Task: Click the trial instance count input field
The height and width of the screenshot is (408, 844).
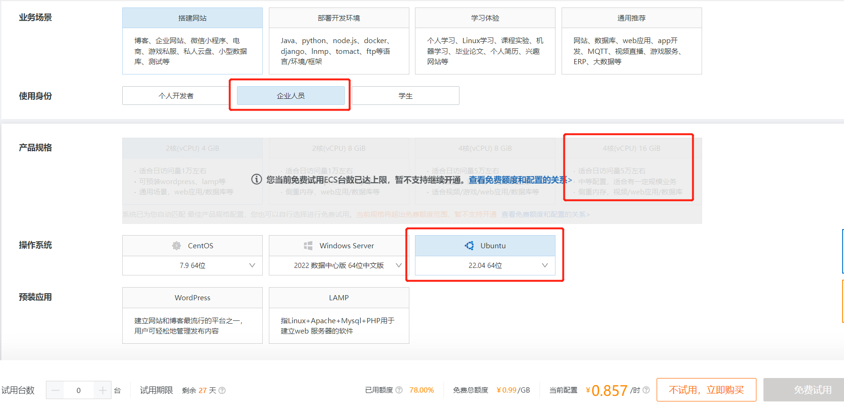Action: [x=79, y=390]
